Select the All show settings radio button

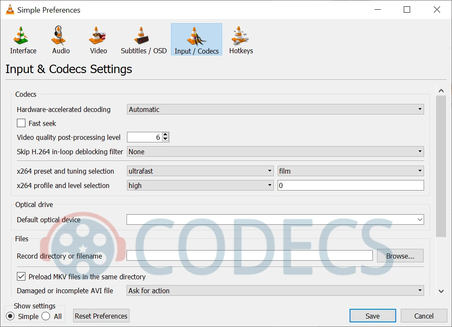click(46, 316)
